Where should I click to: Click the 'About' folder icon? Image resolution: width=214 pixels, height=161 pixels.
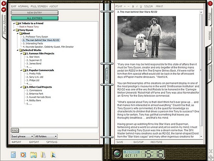point(21,33)
